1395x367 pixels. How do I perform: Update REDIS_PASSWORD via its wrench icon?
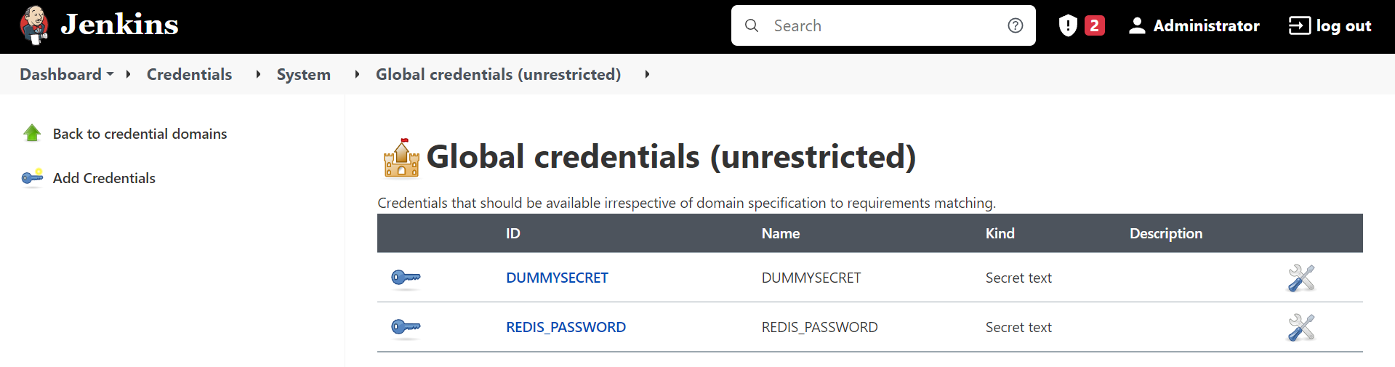coord(1300,327)
